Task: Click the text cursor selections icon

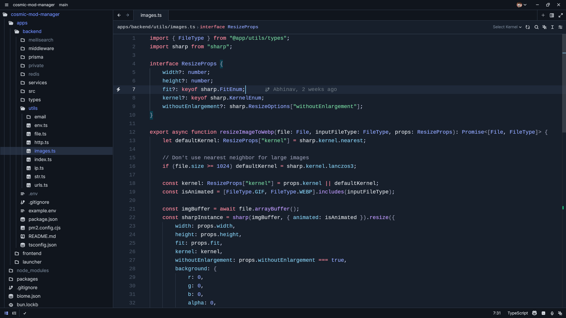Action: pyautogui.click(x=552, y=27)
